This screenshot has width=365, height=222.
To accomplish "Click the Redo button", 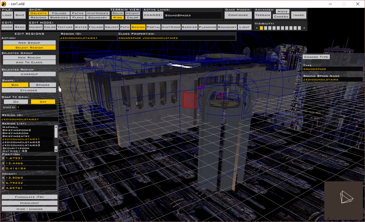I will click(x=20, y=27).
